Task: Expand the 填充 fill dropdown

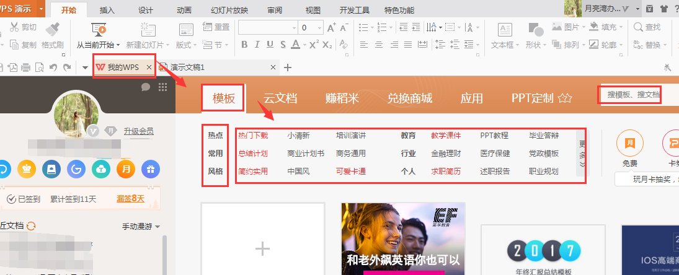Action: [622, 28]
